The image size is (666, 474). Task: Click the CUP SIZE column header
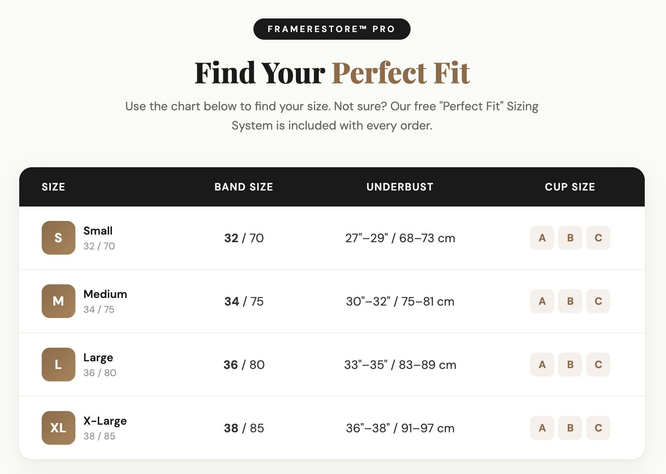[570, 187]
